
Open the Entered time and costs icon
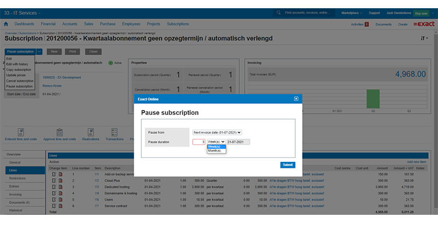click(x=21, y=132)
